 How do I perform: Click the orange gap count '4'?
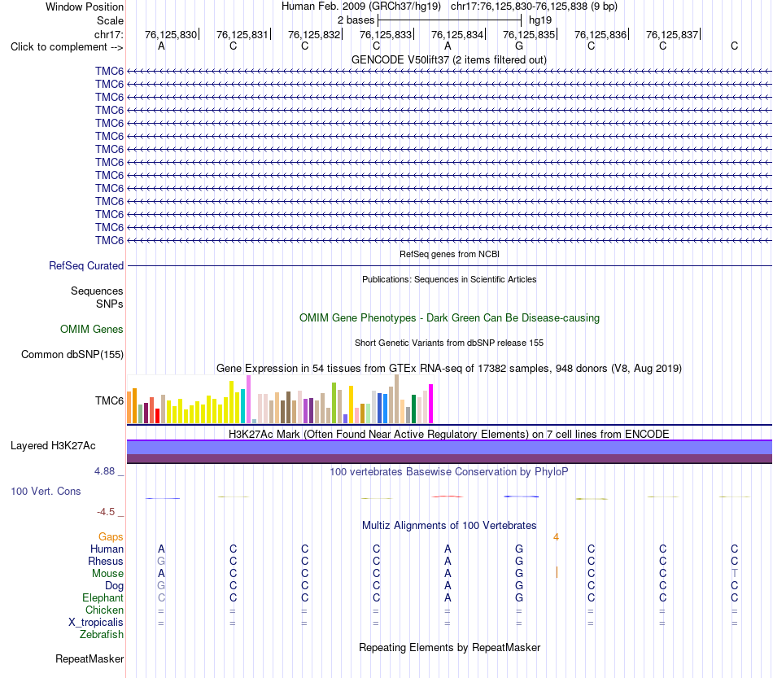pyautogui.click(x=556, y=537)
